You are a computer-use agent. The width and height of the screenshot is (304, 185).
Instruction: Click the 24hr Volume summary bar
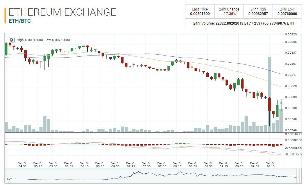coord(243,24)
